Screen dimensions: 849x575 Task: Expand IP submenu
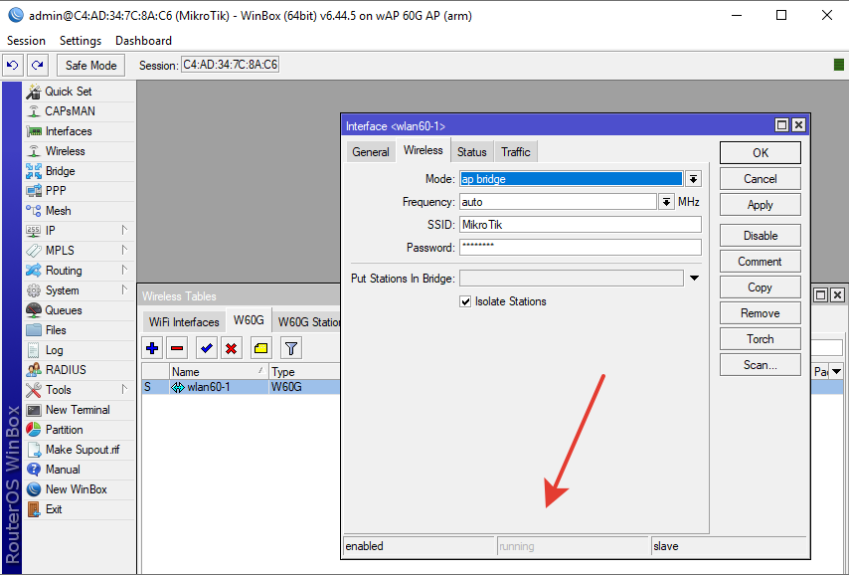(x=124, y=231)
